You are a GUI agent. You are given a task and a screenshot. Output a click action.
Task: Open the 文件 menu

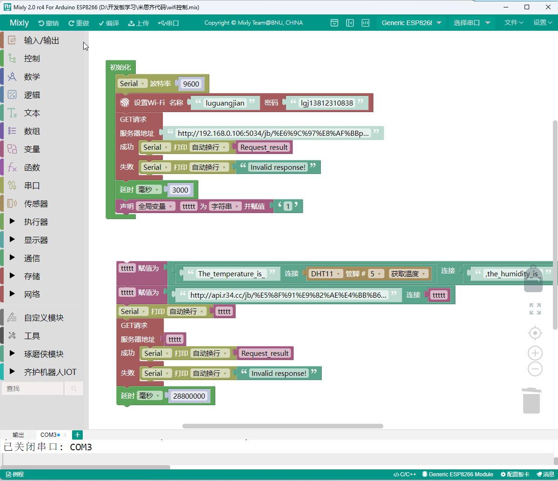point(514,23)
